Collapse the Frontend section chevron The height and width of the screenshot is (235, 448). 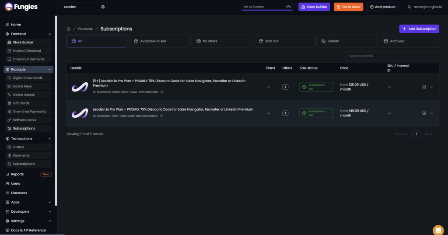(x=50, y=34)
